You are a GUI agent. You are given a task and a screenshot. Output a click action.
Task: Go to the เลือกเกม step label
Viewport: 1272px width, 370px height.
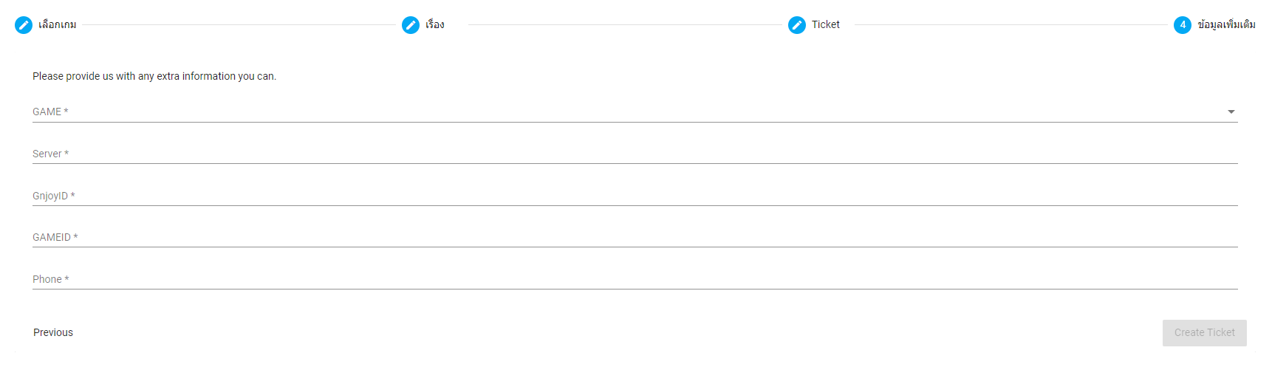tap(58, 25)
